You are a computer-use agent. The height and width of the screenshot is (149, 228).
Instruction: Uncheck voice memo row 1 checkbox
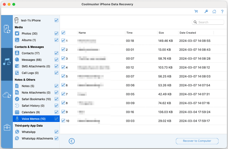(x=63, y=41)
